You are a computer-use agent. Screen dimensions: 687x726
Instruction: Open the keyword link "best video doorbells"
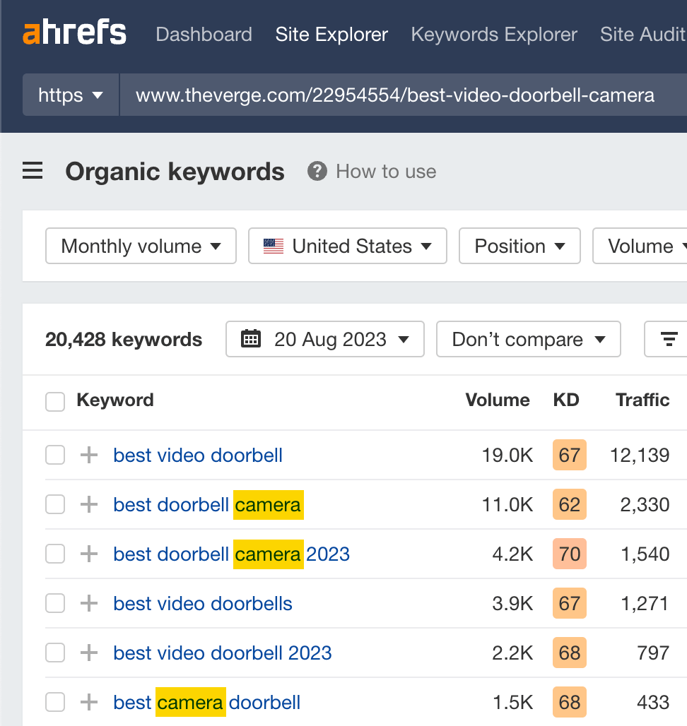coord(202,603)
